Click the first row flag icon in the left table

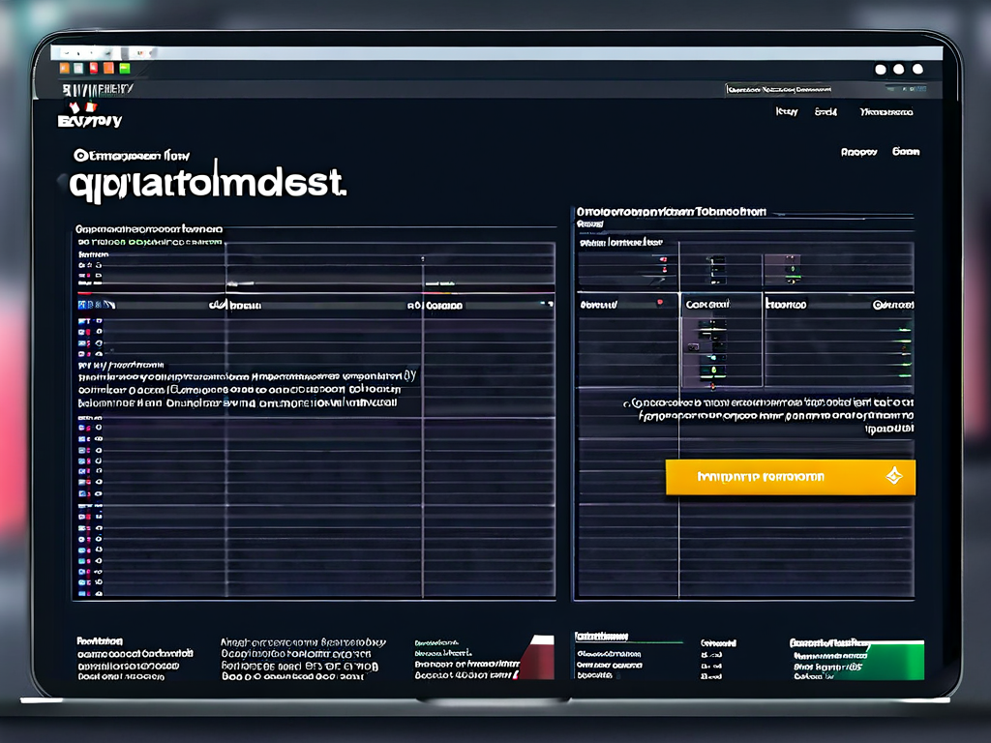pyautogui.click(x=82, y=319)
